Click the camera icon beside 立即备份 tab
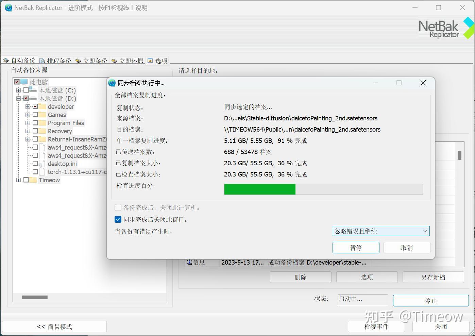The width and height of the screenshot is (475, 336). (x=78, y=60)
